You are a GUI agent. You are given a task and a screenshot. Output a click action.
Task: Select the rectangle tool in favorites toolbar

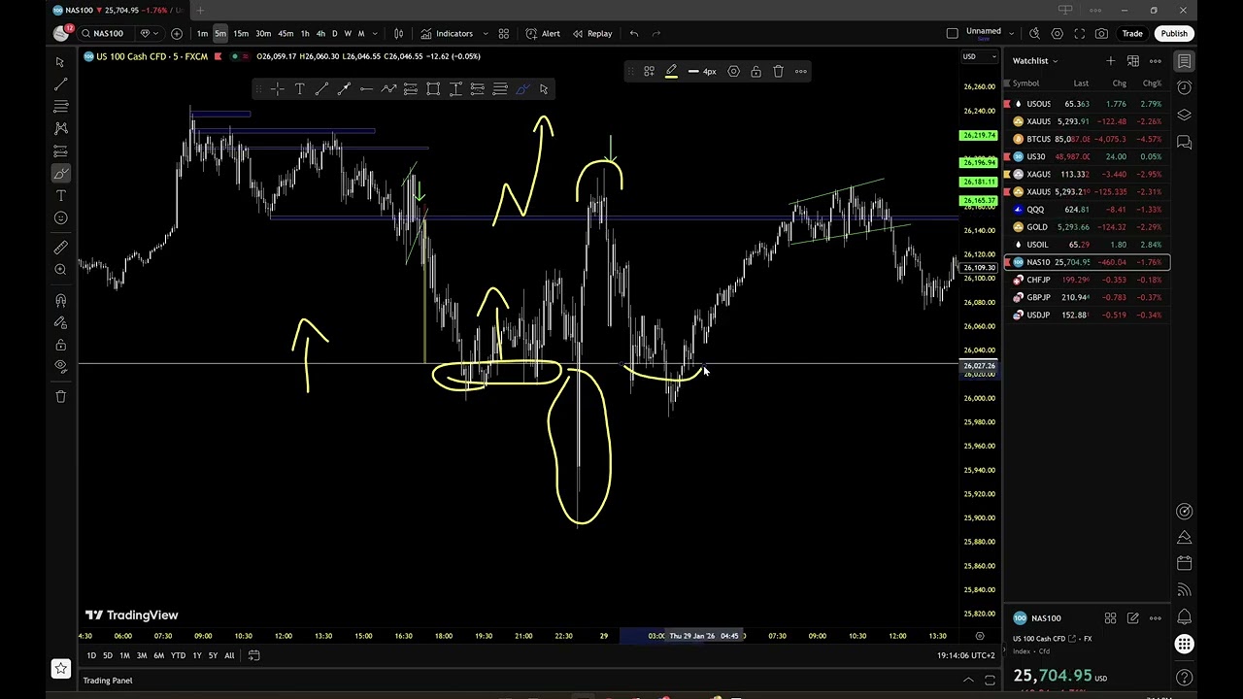click(x=433, y=89)
